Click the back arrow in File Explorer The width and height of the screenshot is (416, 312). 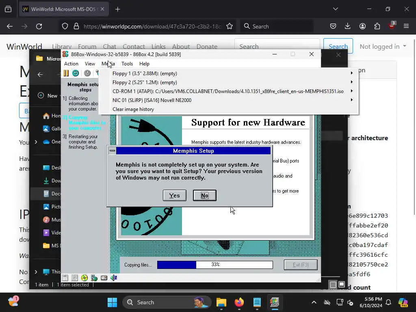coord(40,75)
